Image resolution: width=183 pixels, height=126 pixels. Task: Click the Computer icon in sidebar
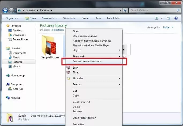[8, 84]
